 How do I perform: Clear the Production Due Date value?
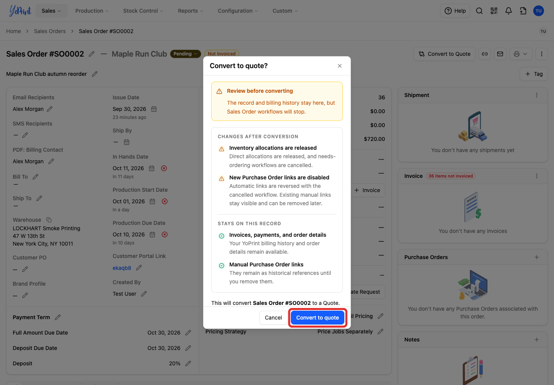click(x=165, y=234)
